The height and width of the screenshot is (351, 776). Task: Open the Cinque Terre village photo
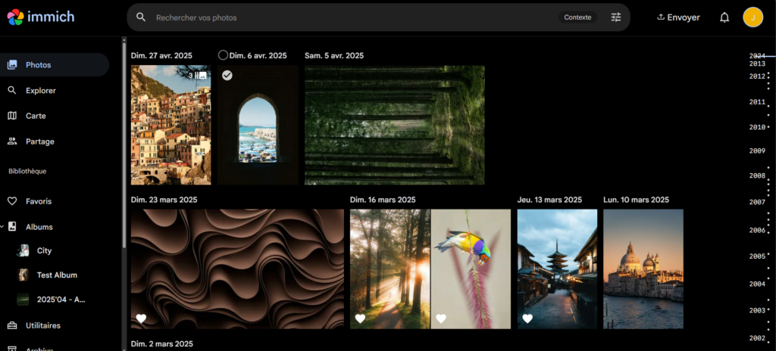point(171,125)
